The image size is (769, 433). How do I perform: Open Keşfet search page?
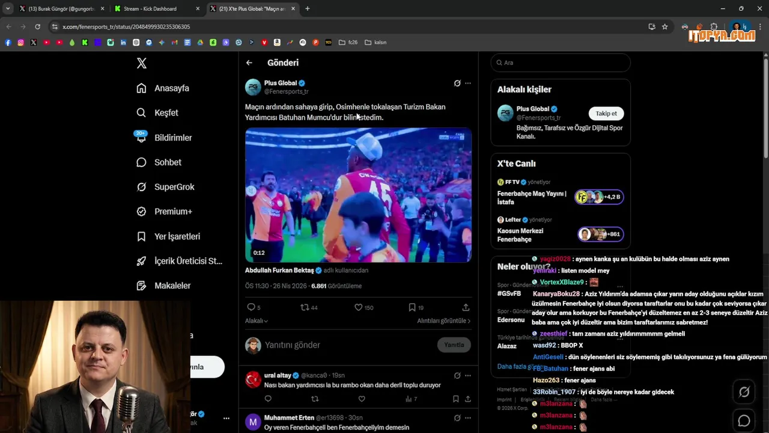tap(157, 113)
